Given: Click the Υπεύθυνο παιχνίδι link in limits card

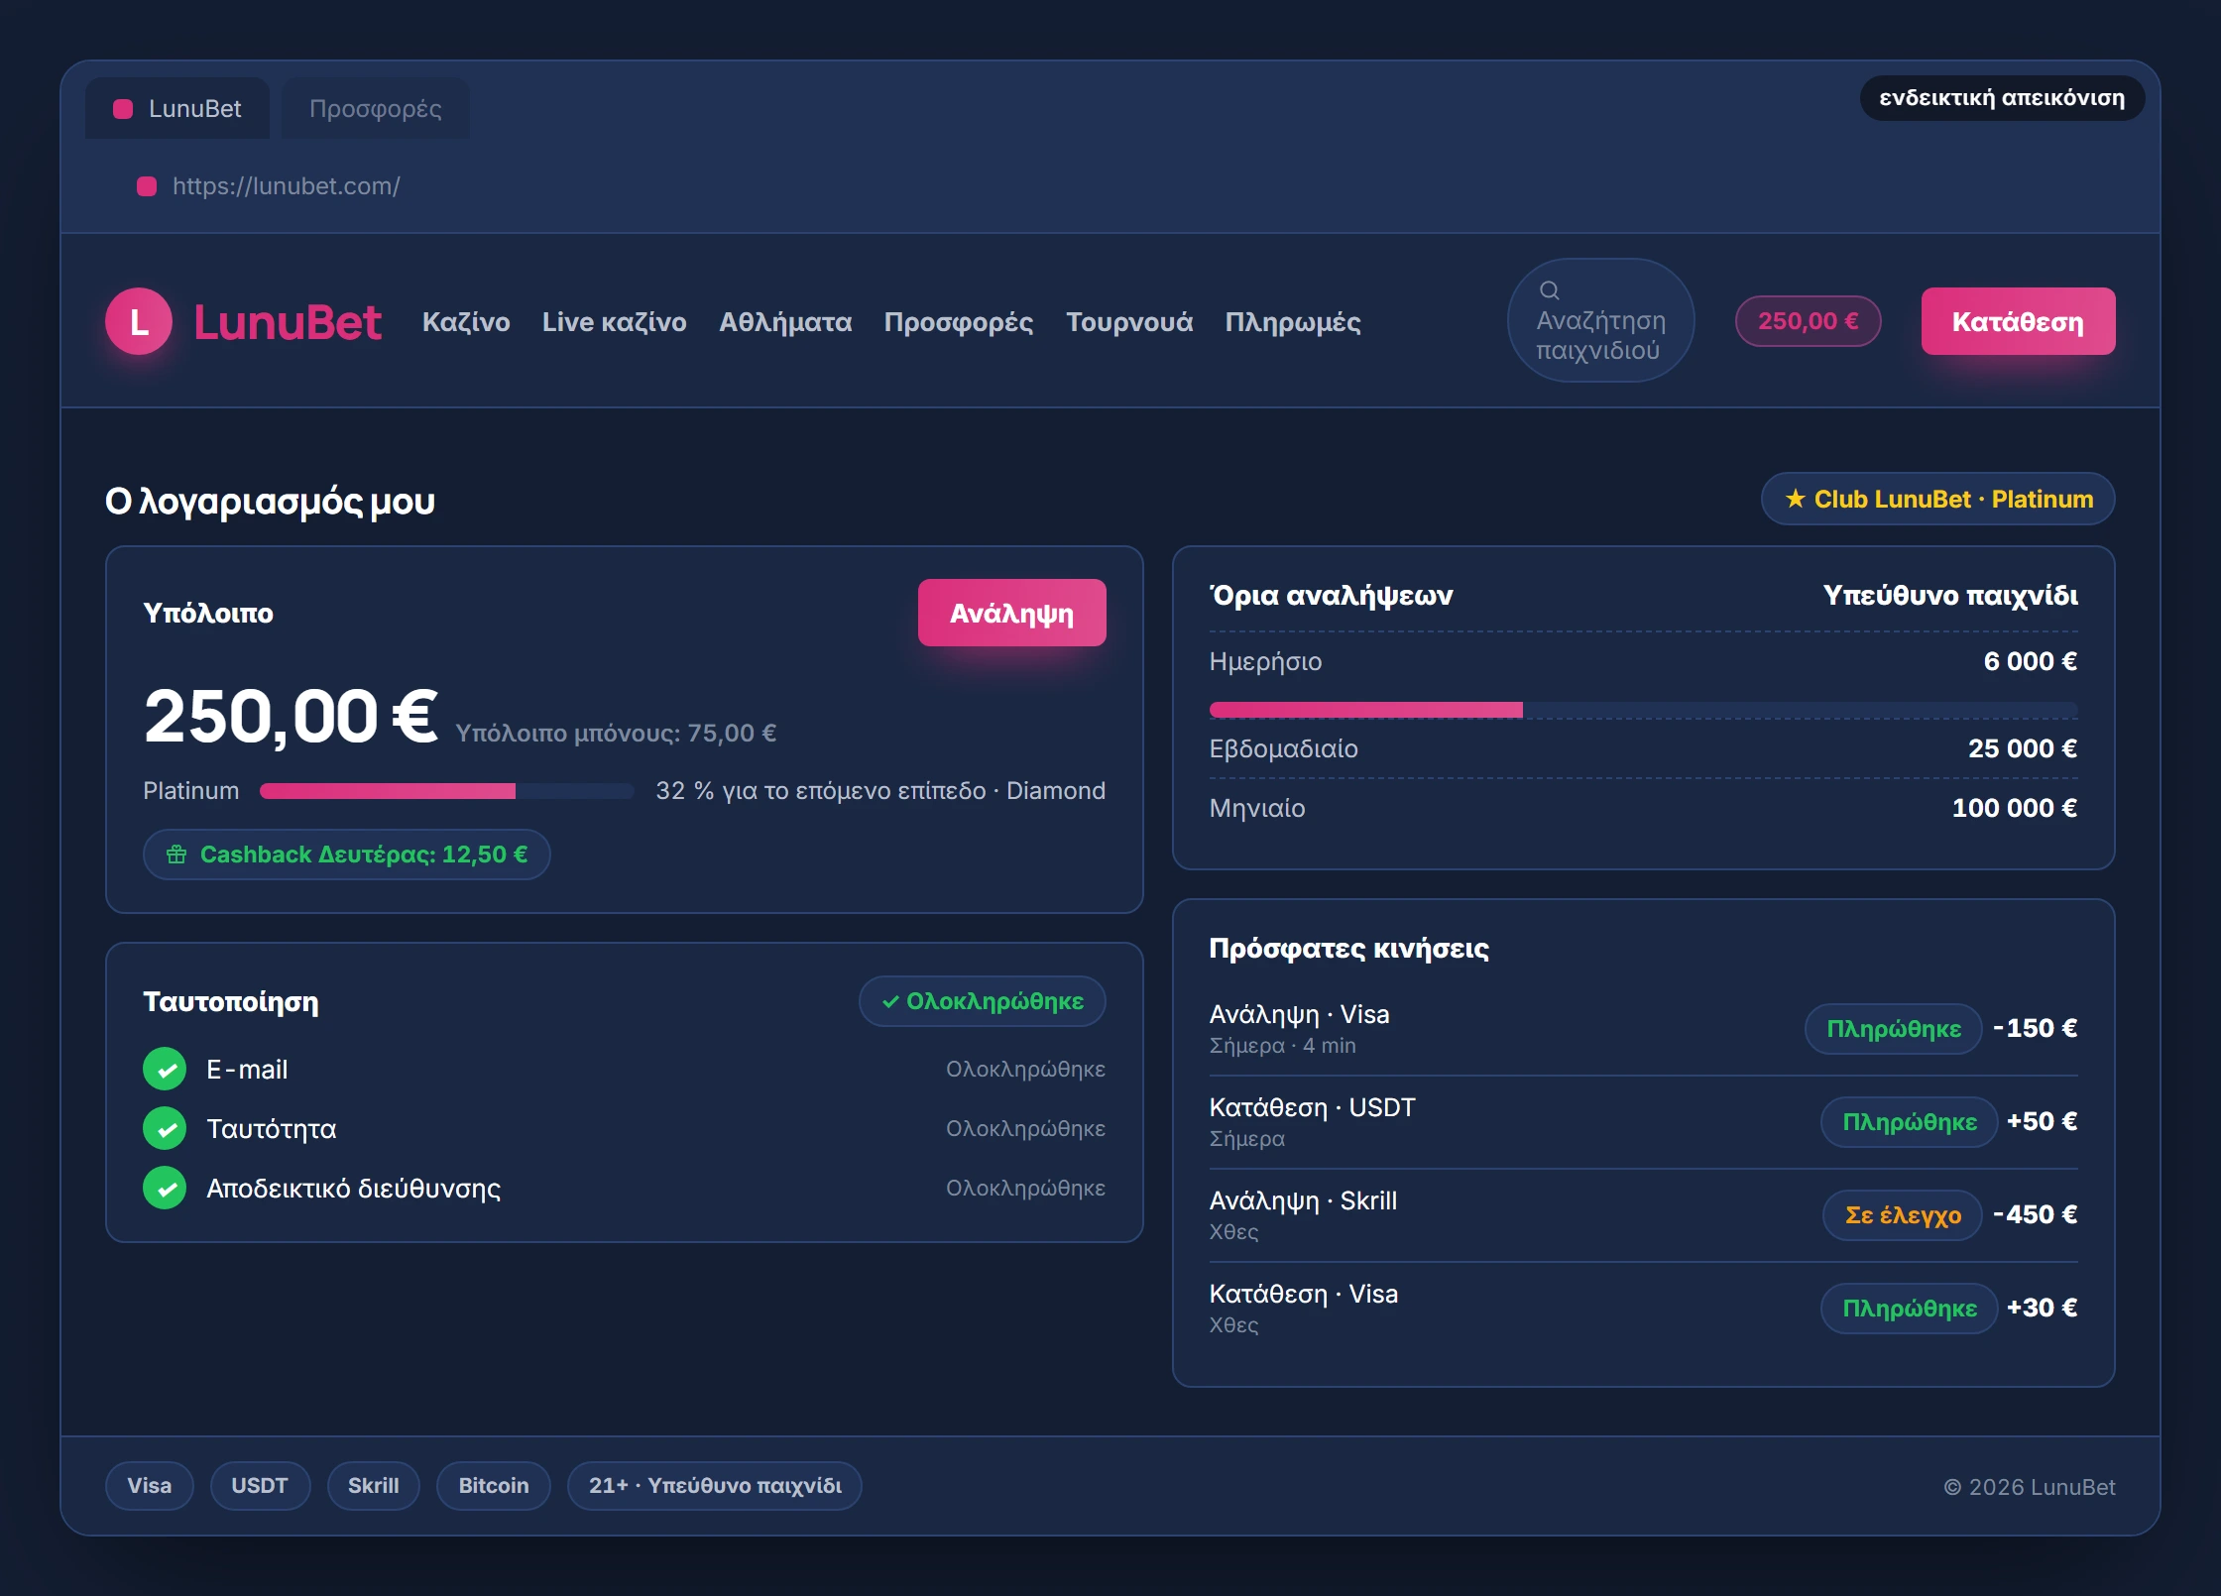Looking at the screenshot, I should tap(1950, 595).
